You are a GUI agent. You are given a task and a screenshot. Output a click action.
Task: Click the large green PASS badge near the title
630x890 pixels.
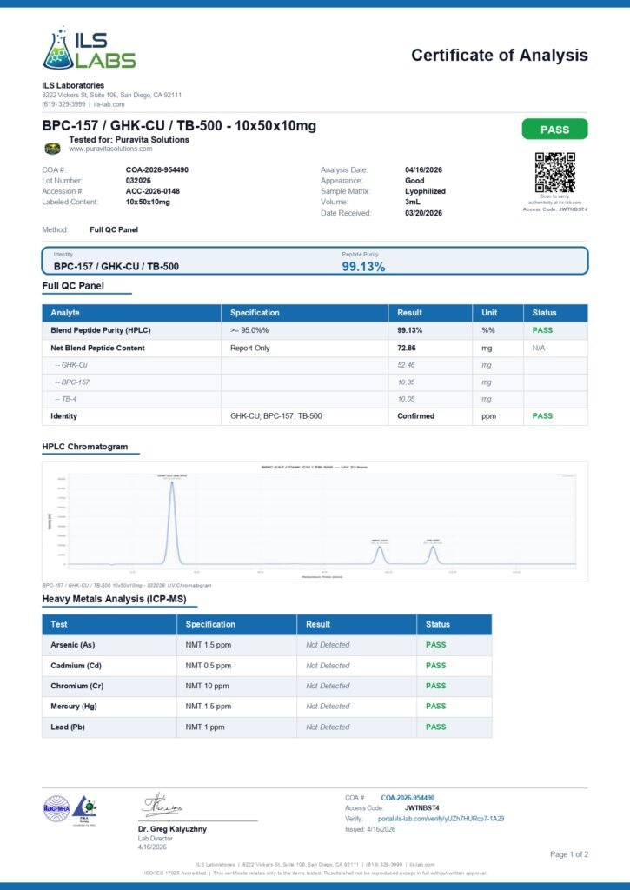tap(554, 130)
